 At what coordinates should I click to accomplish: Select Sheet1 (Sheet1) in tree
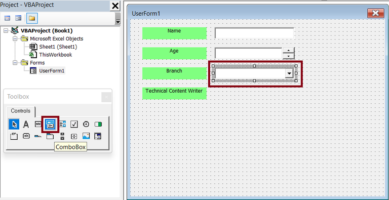(58, 47)
